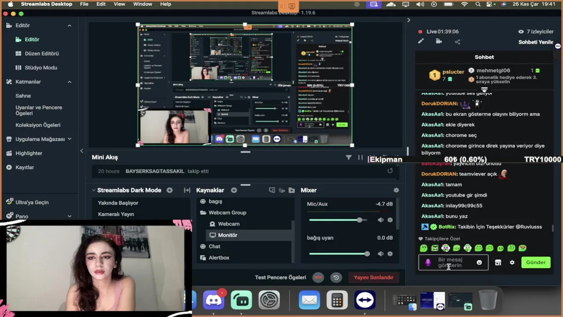Collapse the chat panel arrow
This screenshot has height=317, width=563.
(409, 20)
